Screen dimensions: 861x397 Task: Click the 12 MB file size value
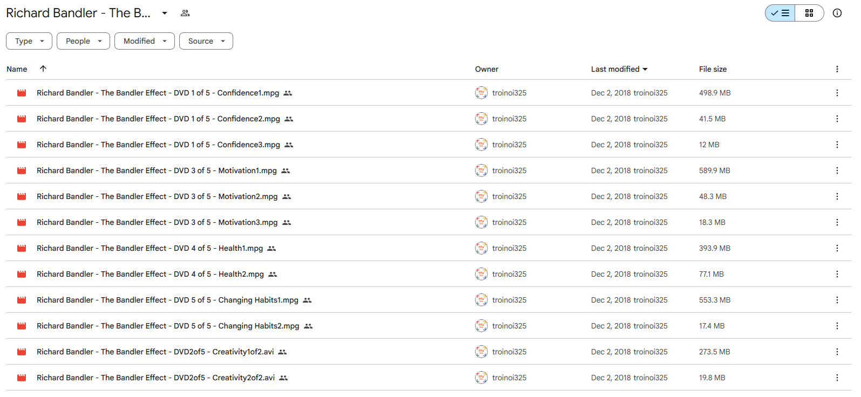pyautogui.click(x=709, y=145)
